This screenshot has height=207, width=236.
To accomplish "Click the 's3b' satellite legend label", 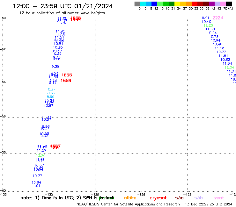I will (x=198, y=198).
